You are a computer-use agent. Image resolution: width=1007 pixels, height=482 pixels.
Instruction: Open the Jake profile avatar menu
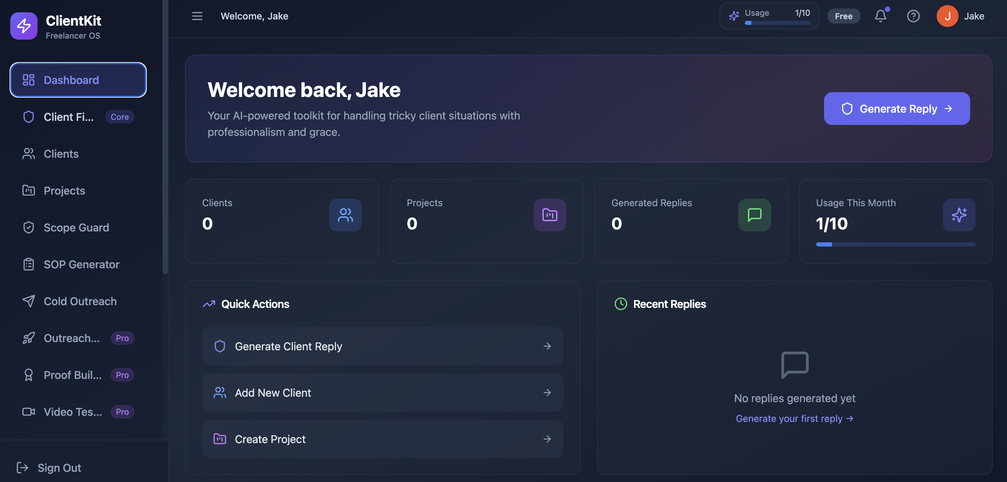click(947, 16)
